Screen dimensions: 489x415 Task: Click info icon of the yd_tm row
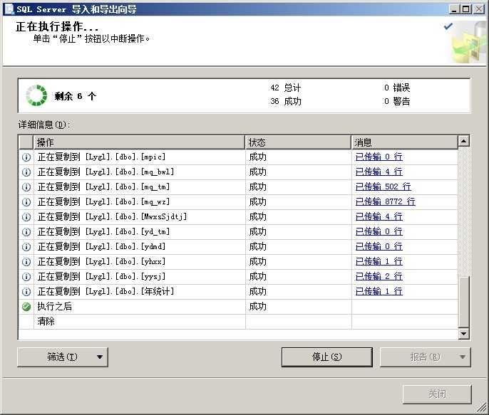tap(26, 232)
